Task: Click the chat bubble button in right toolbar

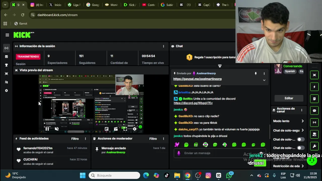Action: (314, 111)
